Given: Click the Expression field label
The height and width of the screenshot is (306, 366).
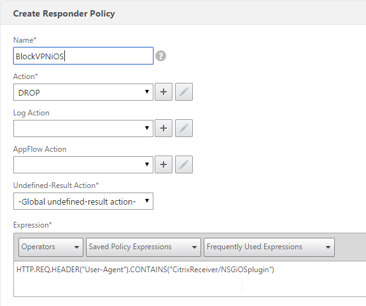Looking at the screenshot, I should [x=32, y=225].
